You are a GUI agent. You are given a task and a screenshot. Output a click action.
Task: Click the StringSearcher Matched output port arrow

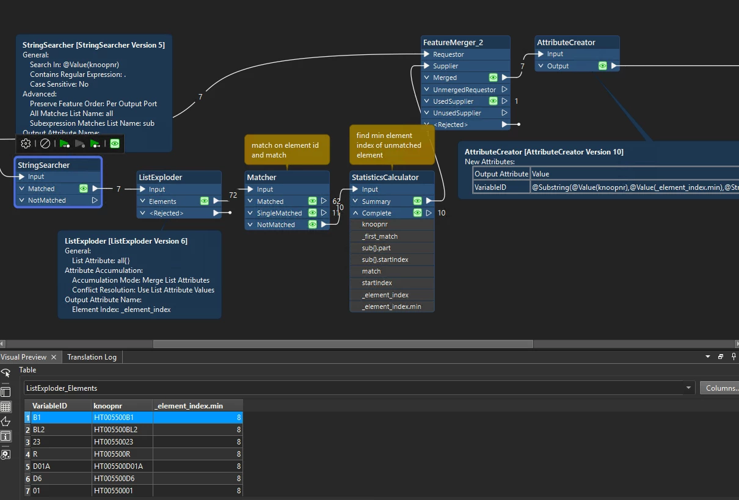point(95,189)
